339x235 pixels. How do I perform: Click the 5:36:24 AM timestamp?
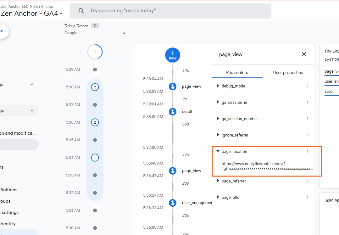click(153, 195)
